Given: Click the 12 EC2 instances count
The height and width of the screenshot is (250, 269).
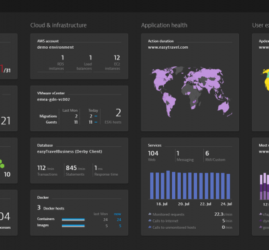Looking at the screenshot, I should (x=117, y=57).
